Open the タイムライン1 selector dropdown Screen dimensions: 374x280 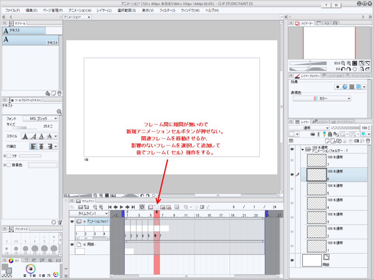[x=89, y=213]
